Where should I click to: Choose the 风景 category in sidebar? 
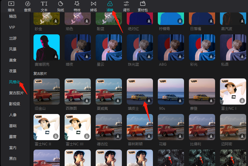click(x=13, y=49)
